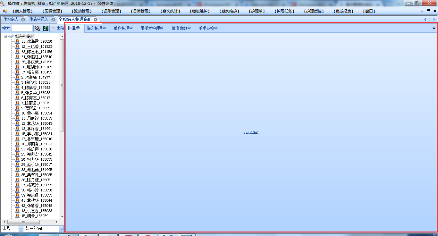Screen dimensions: 438x236
Task: Close the 住院病人 tab with its X icon
Action: point(23,20)
